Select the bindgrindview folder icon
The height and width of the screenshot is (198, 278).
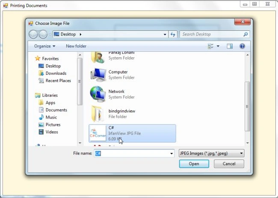coord(98,114)
